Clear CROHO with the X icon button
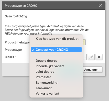Image resolution: width=109 pixels, height=101 pixels. [x=99, y=57]
